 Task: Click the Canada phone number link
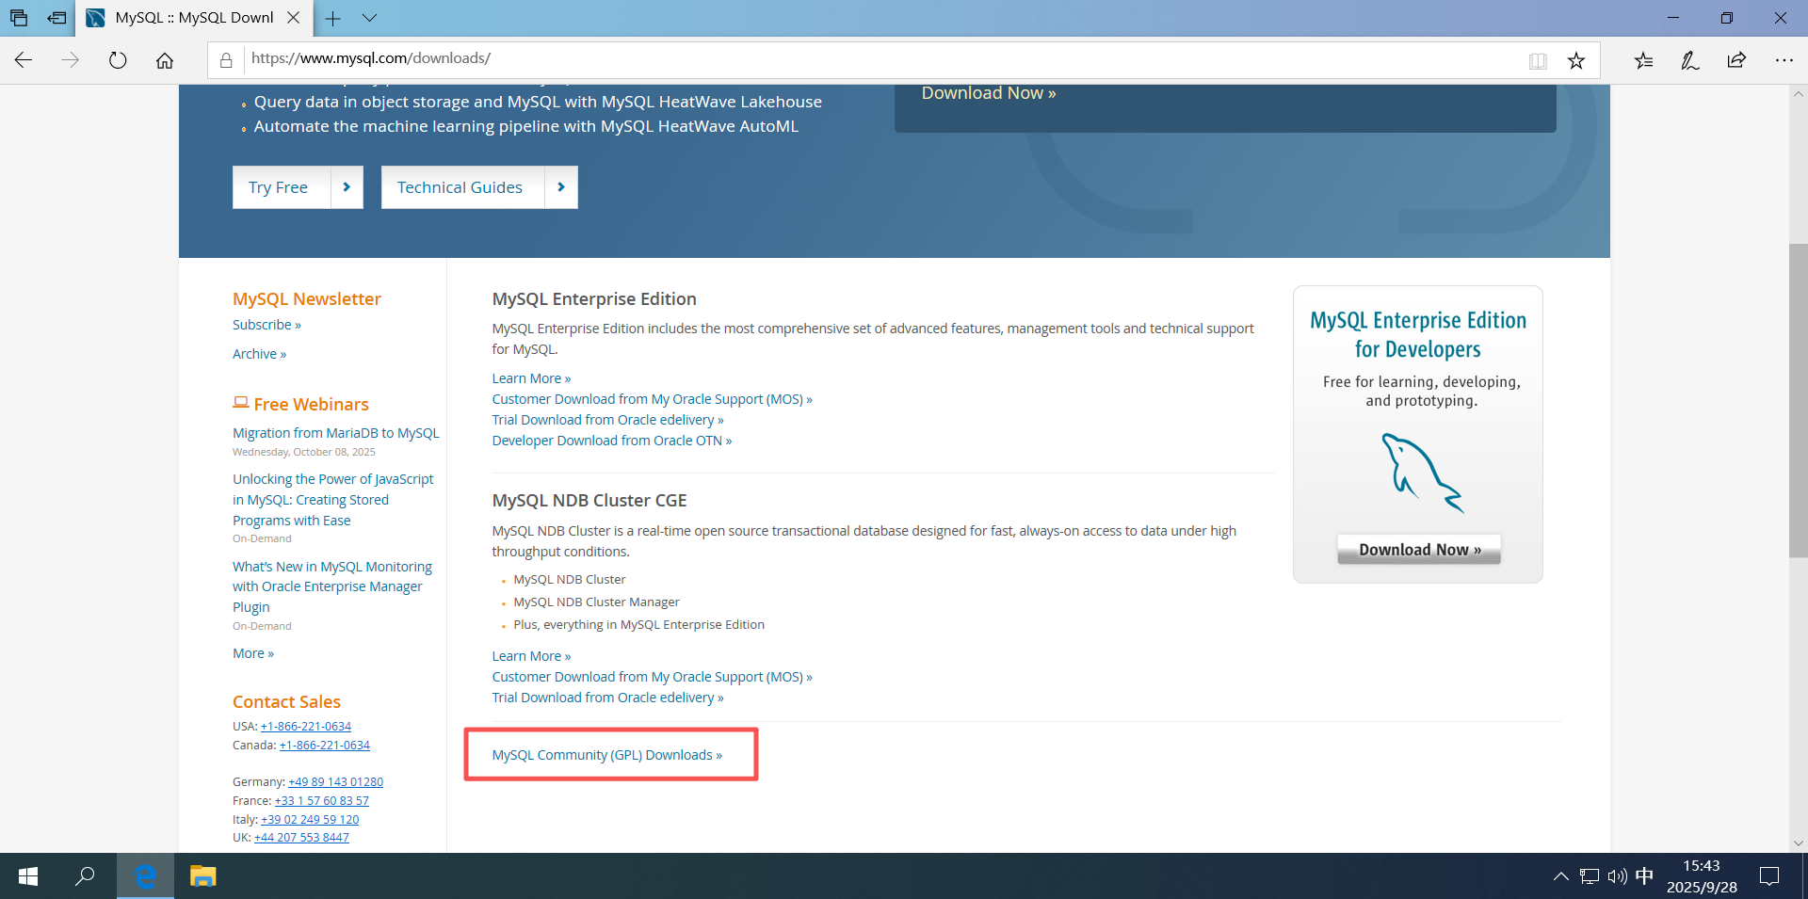pos(325,746)
